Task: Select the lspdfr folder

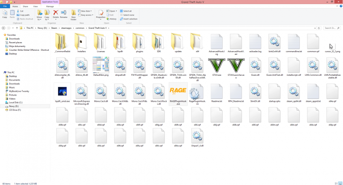Action: tap(120, 41)
